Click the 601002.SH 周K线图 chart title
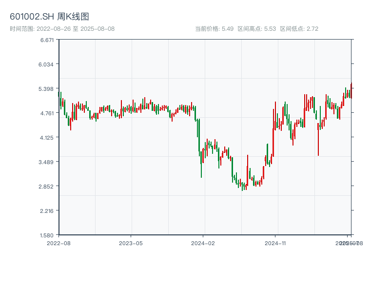 [49, 17]
